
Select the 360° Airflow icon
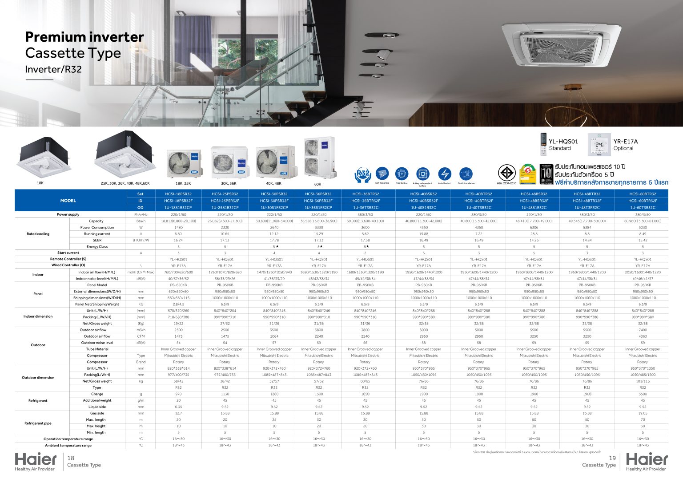402,173
